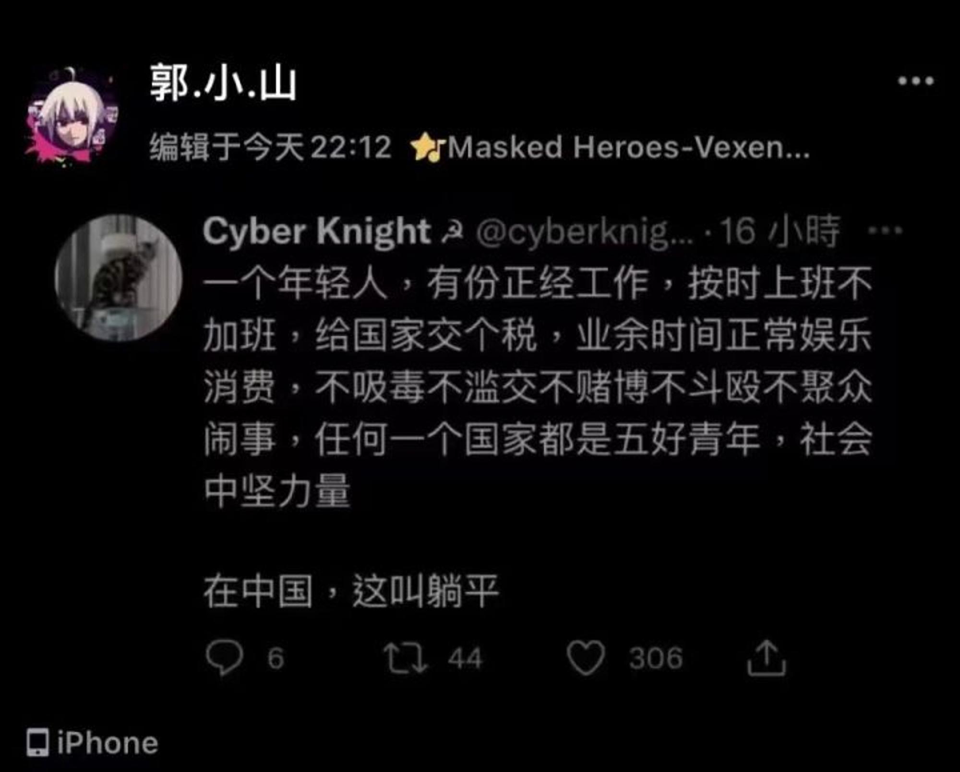This screenshot has height=772, width=960.
Task: Tap the 306 likes count
Action: 656,658
